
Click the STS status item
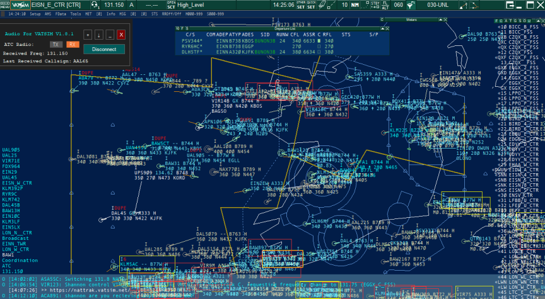[x=155, y=14]
